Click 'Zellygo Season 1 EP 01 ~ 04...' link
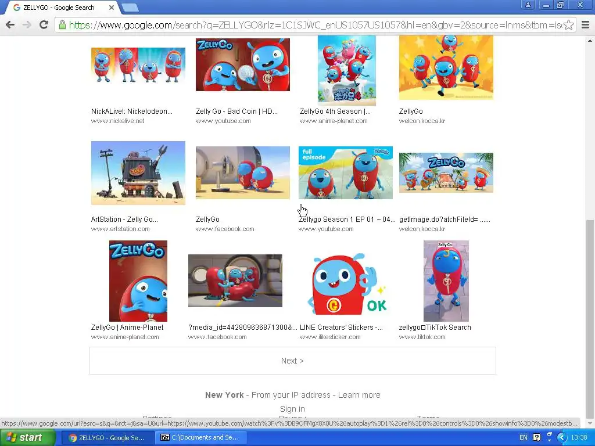This screenshot has width=595, height=446. 347,219
